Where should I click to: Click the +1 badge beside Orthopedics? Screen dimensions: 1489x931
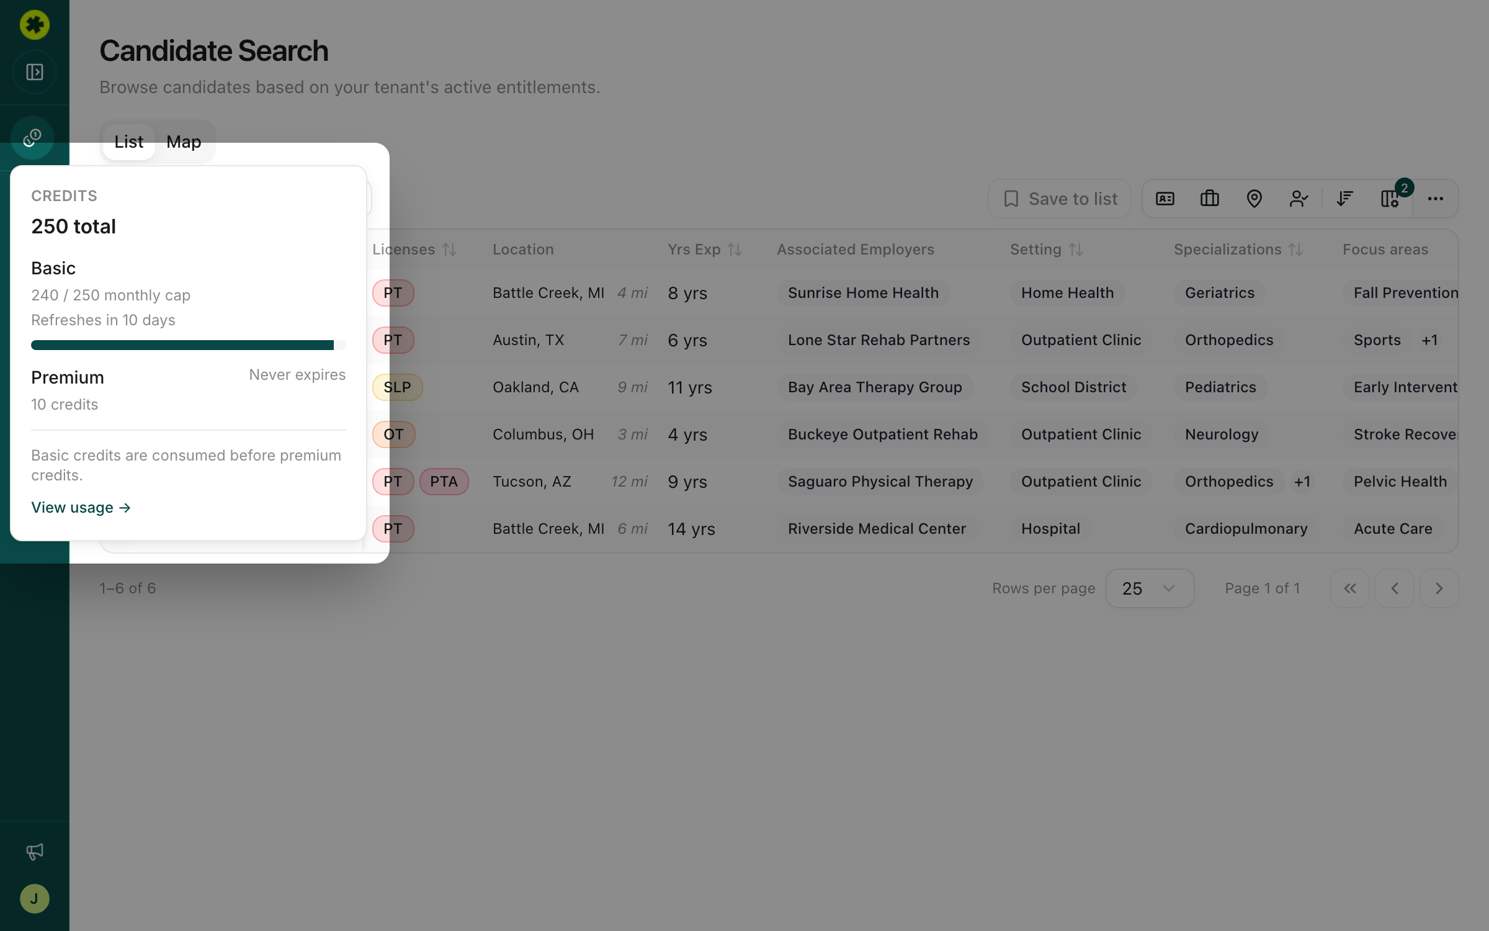[1302, 482]
